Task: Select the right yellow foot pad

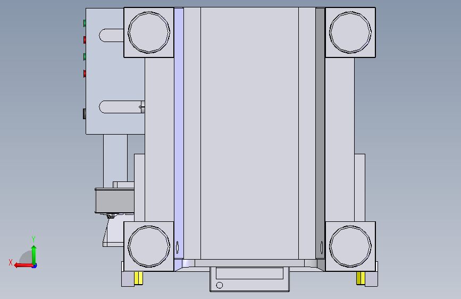Action: point(361,278)
